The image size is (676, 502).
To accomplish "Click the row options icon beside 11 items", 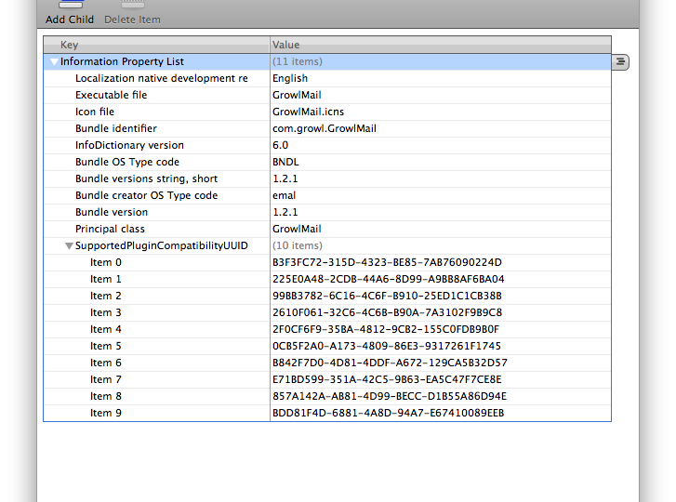I will pos(620,62).
